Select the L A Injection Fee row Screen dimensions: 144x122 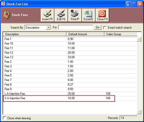(70, 94)
